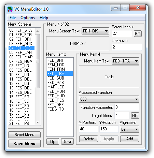Click the Save Menu button
Screen dimensions: 154x158
[x=24, y=144]
